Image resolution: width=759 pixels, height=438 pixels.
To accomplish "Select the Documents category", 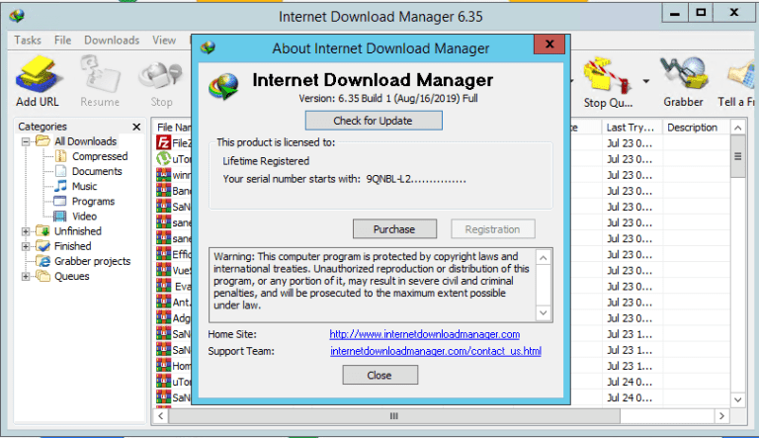I will click(x=97, y=171).
